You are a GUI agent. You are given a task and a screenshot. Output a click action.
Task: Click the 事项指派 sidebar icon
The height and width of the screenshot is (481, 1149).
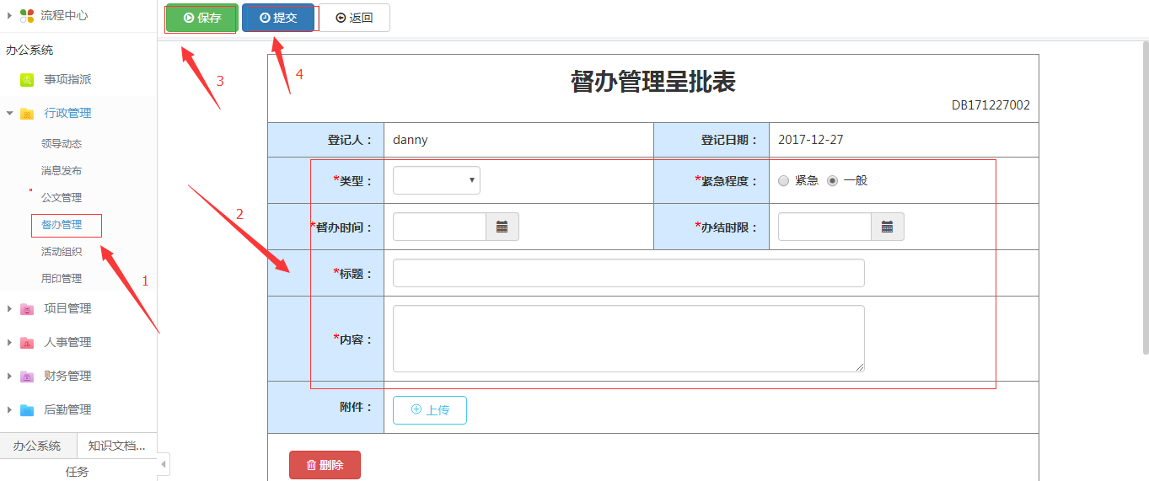coord(27,80)
